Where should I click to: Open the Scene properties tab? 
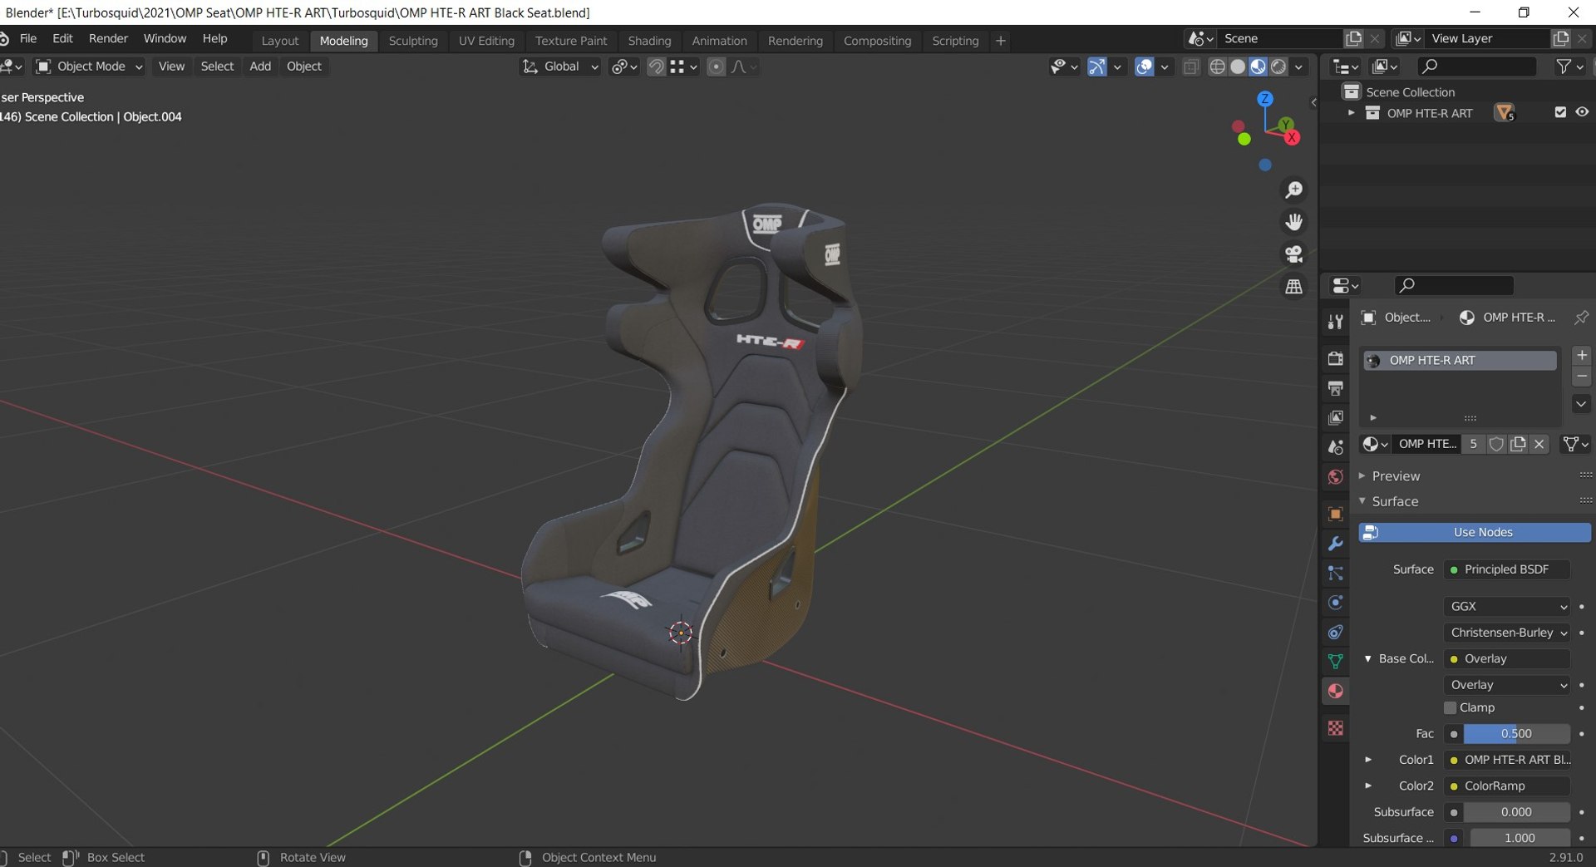[x=1335, y=447]
